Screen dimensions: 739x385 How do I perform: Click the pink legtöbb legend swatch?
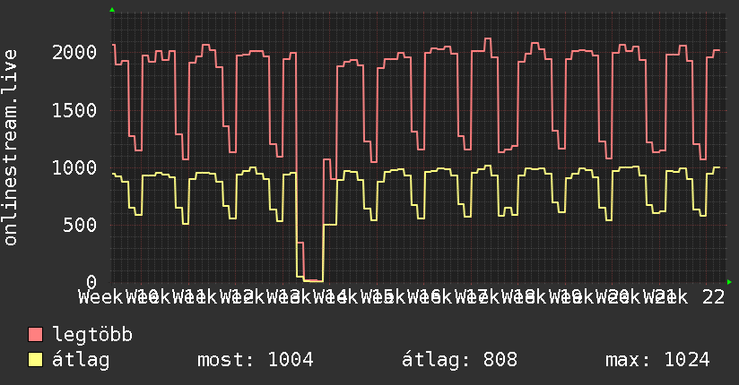pos(35,334)
